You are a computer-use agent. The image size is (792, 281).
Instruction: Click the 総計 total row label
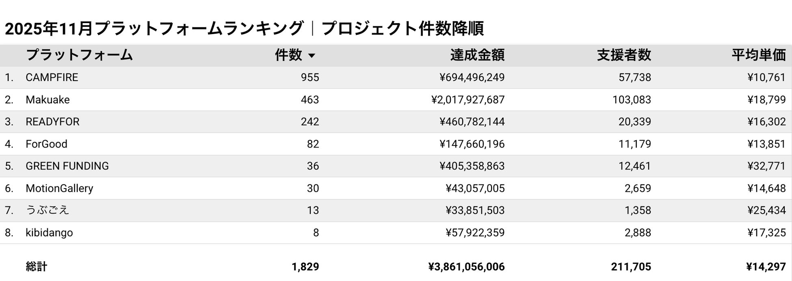tap(37, 266)
